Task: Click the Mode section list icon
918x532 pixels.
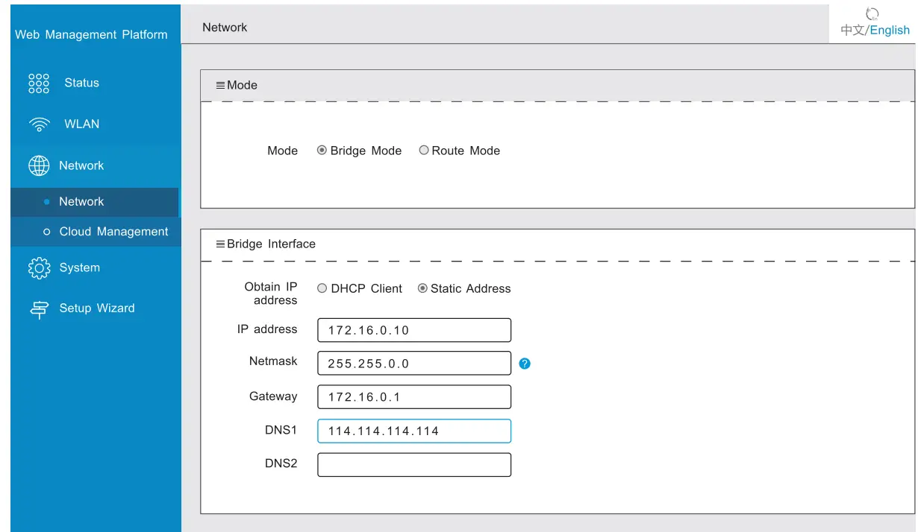Action: pos(220,86)
